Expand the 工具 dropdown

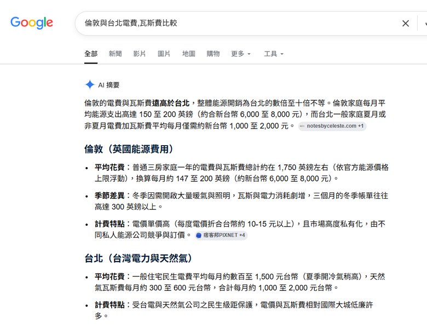coord(274,54)
